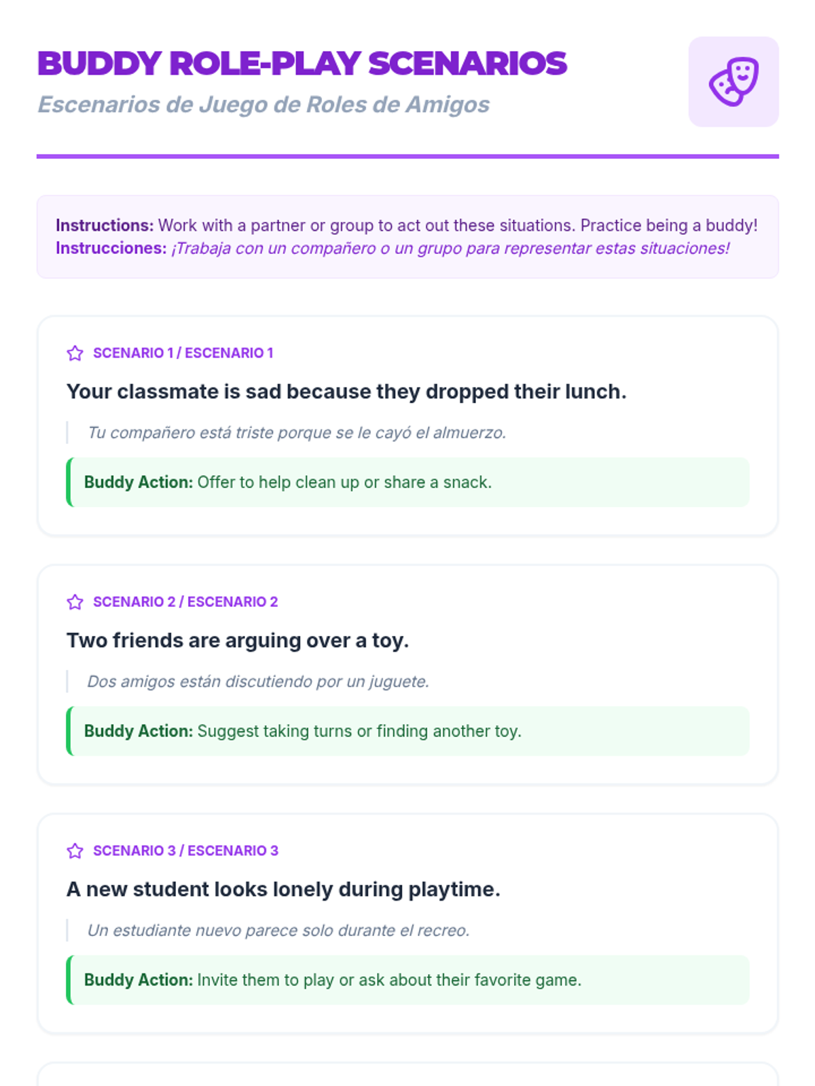Click the Instrucciones Spanish instruction line

point(393,248)
